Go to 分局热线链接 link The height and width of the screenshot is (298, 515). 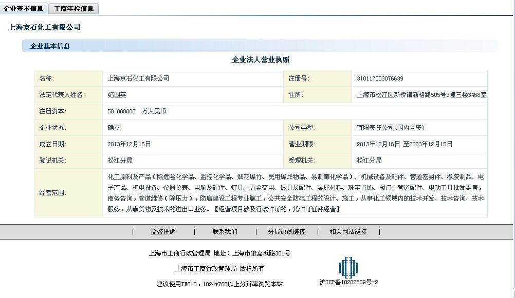coord(286,232)
